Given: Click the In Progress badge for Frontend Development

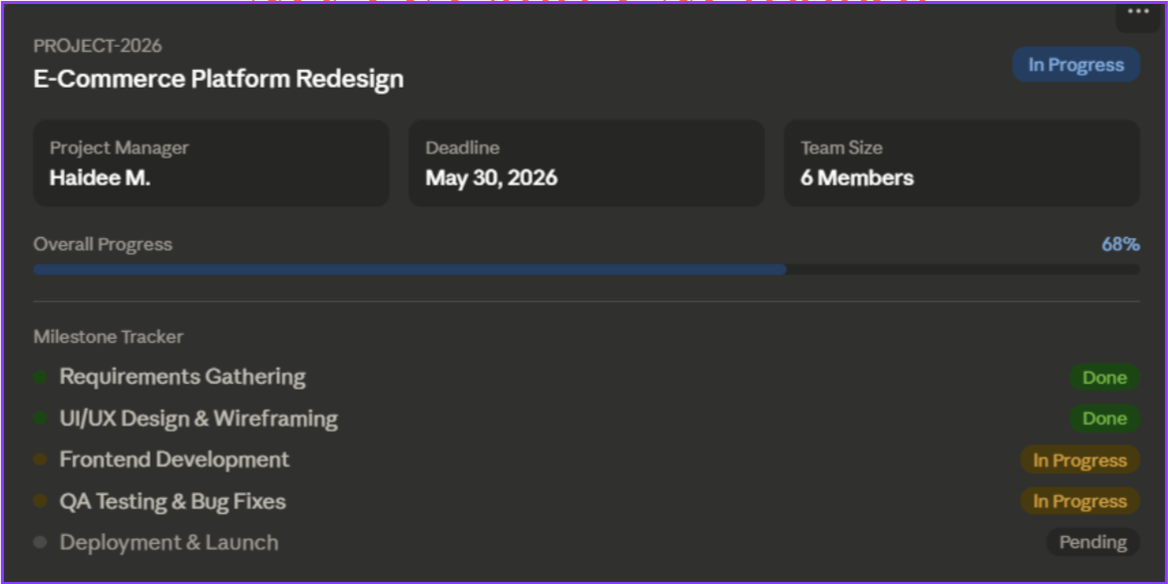Looking at the screenshot, I should [x=1080, y=459].
